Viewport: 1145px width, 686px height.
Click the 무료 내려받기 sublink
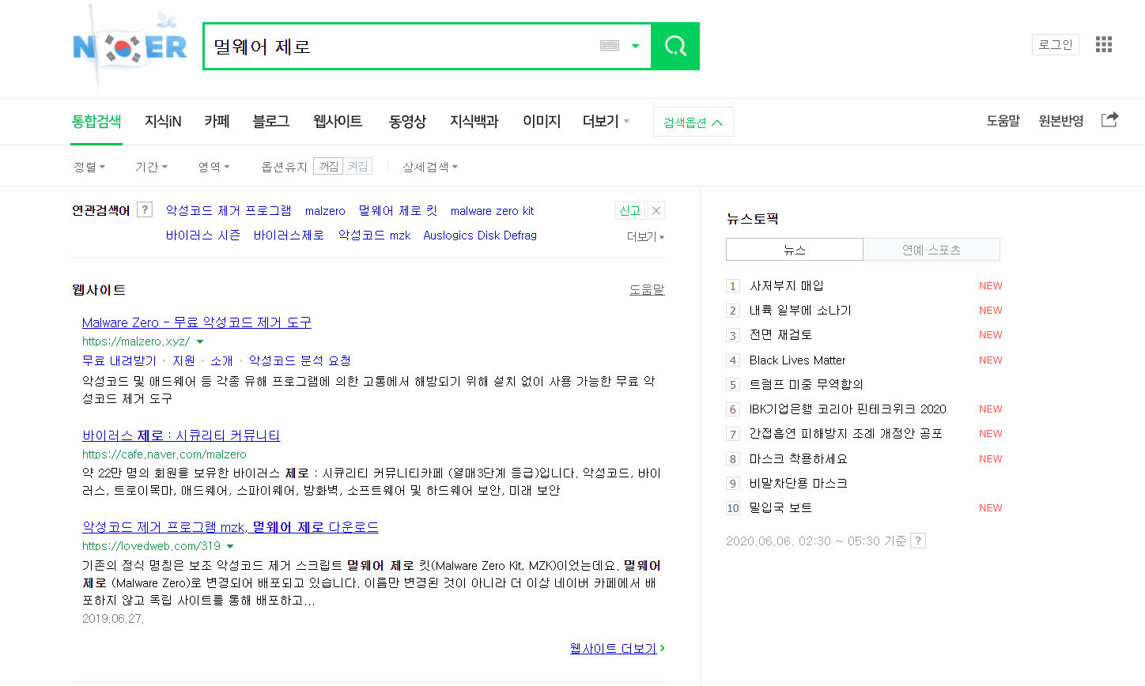[119, 360]
